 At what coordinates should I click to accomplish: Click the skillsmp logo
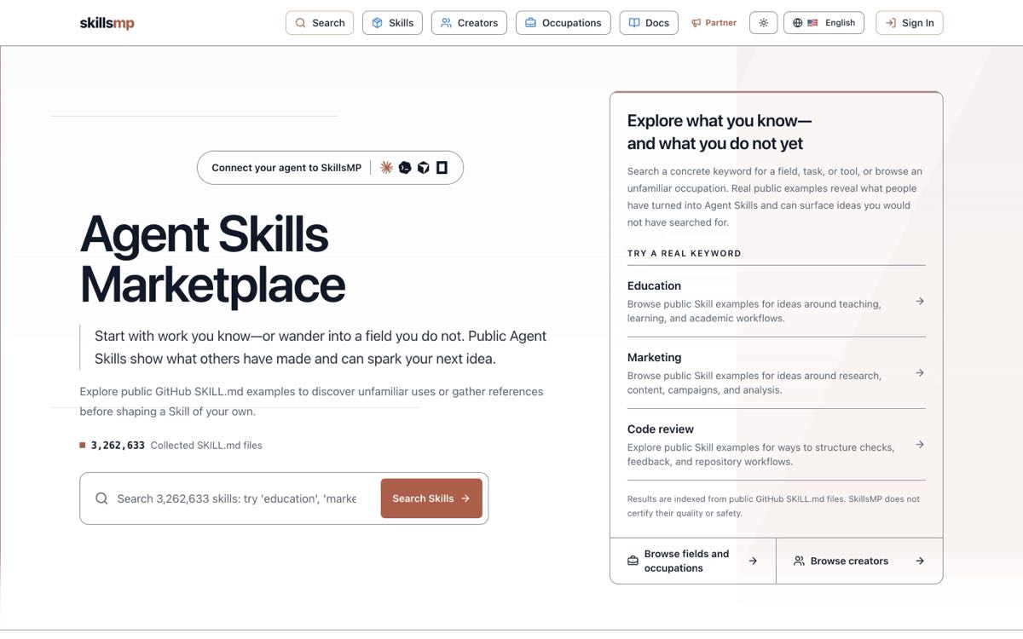coord(107,23)
